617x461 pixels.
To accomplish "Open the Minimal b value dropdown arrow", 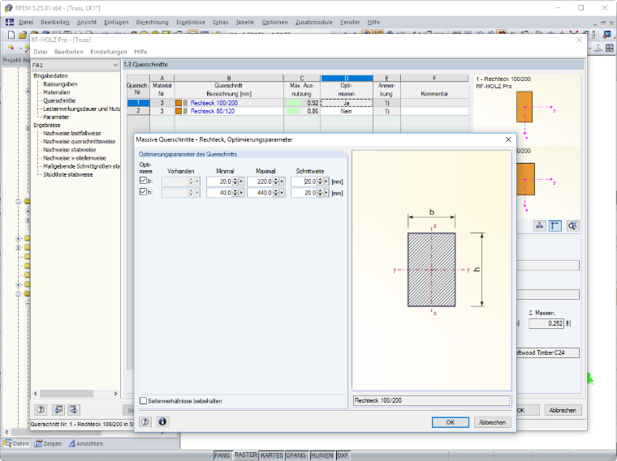I will pos(241,181).
